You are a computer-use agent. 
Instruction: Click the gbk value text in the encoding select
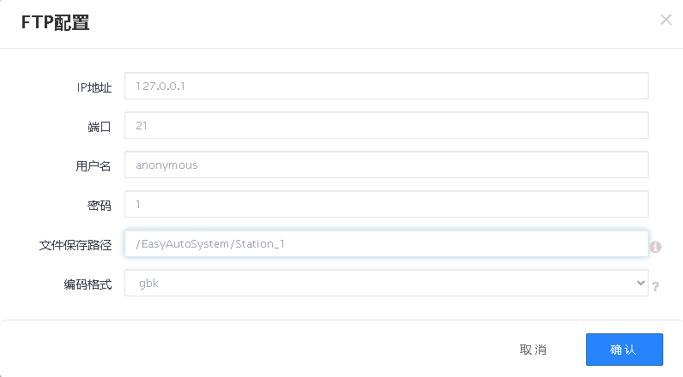(147, 283)
